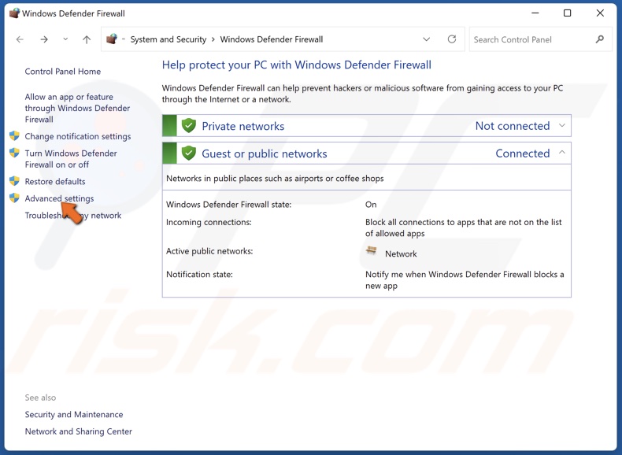The width and height of the screenshot is (622, 455).
Task: Click the green shield beside Guest or public networks
Action: click(189, 154)
